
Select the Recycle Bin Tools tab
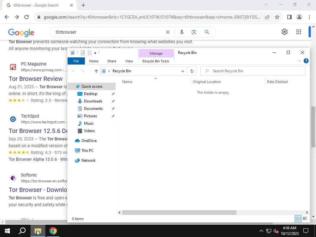(156, 61)
